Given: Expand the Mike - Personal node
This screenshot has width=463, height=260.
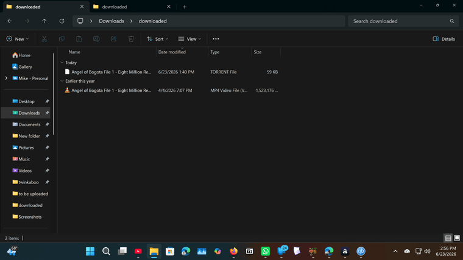Looking at the screenshot, I should click(6, 78).
